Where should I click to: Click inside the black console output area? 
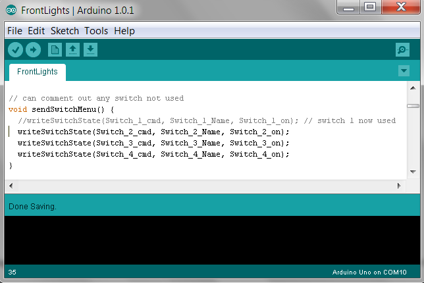pos(212,240)
